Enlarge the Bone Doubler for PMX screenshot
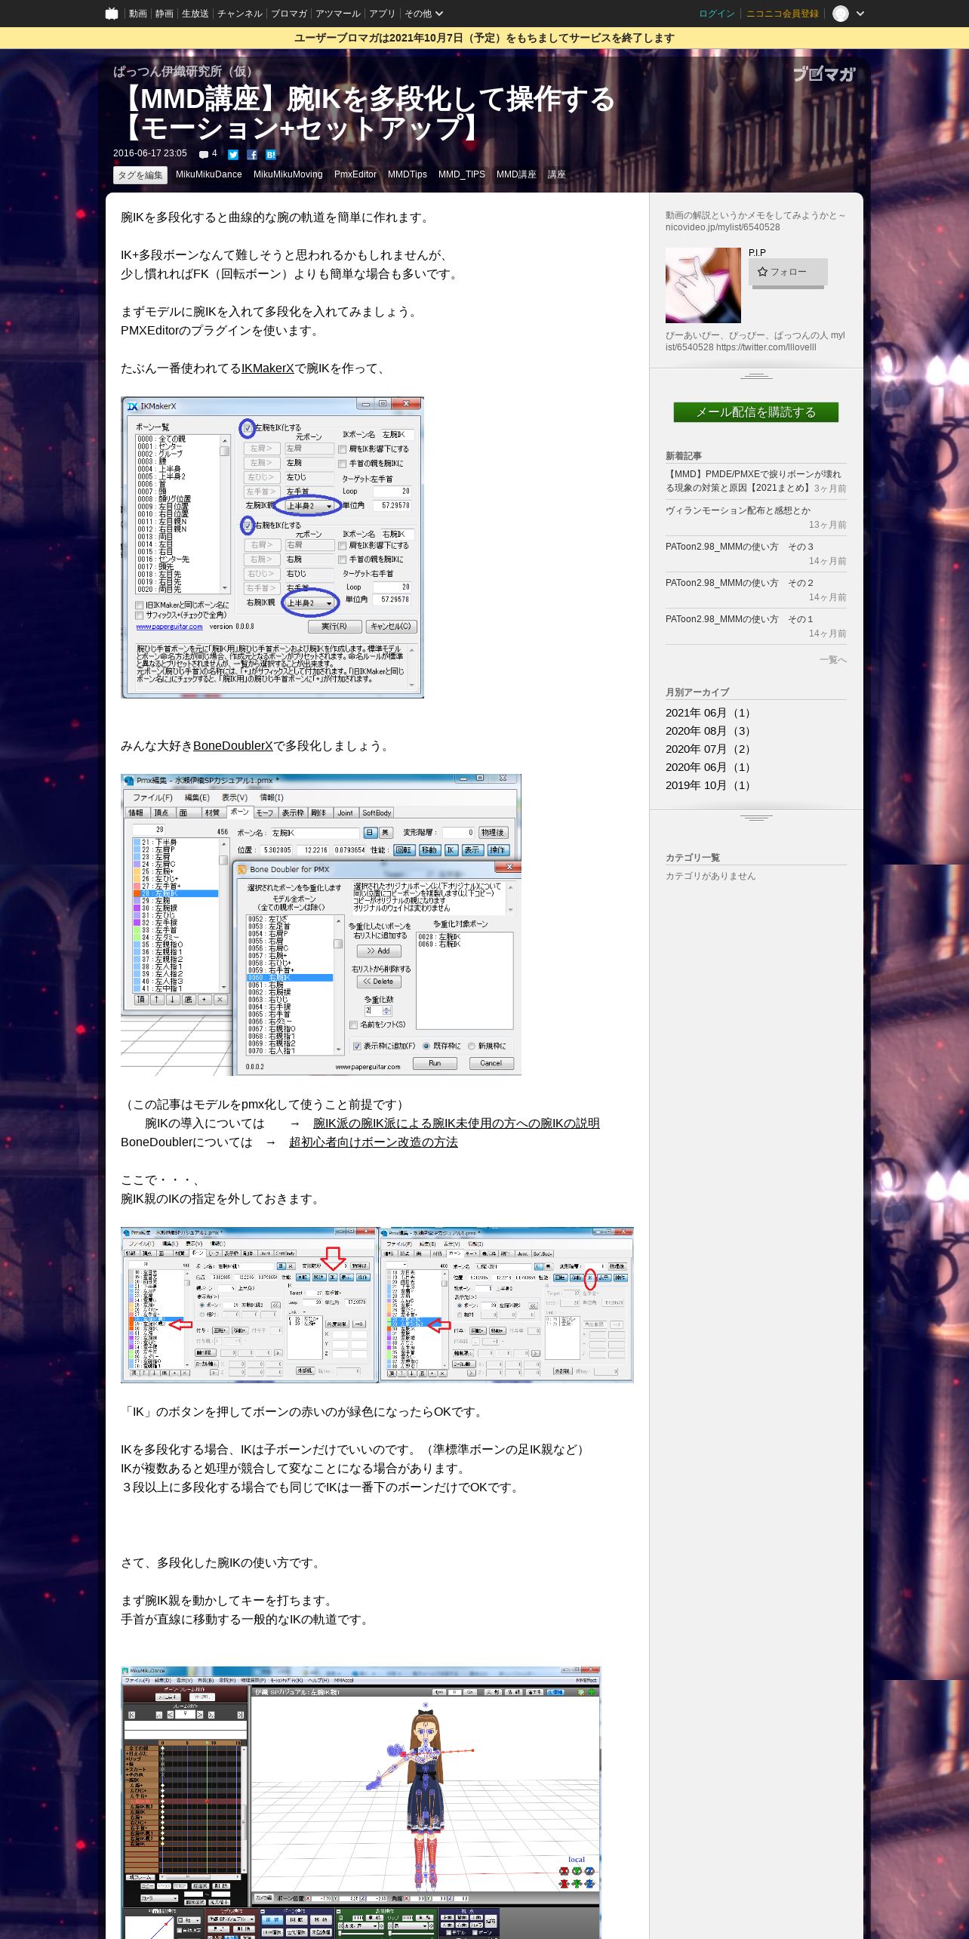The image size is (969, 1939). coord(321,925)
